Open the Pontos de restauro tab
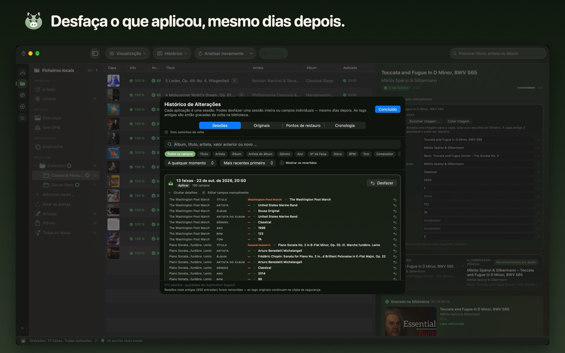The image size is (565, 353). (x=303, y=126)
